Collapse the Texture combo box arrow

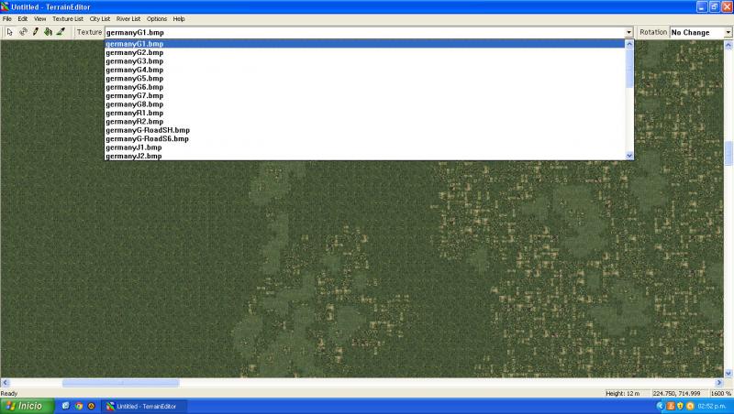pos(629,33)
